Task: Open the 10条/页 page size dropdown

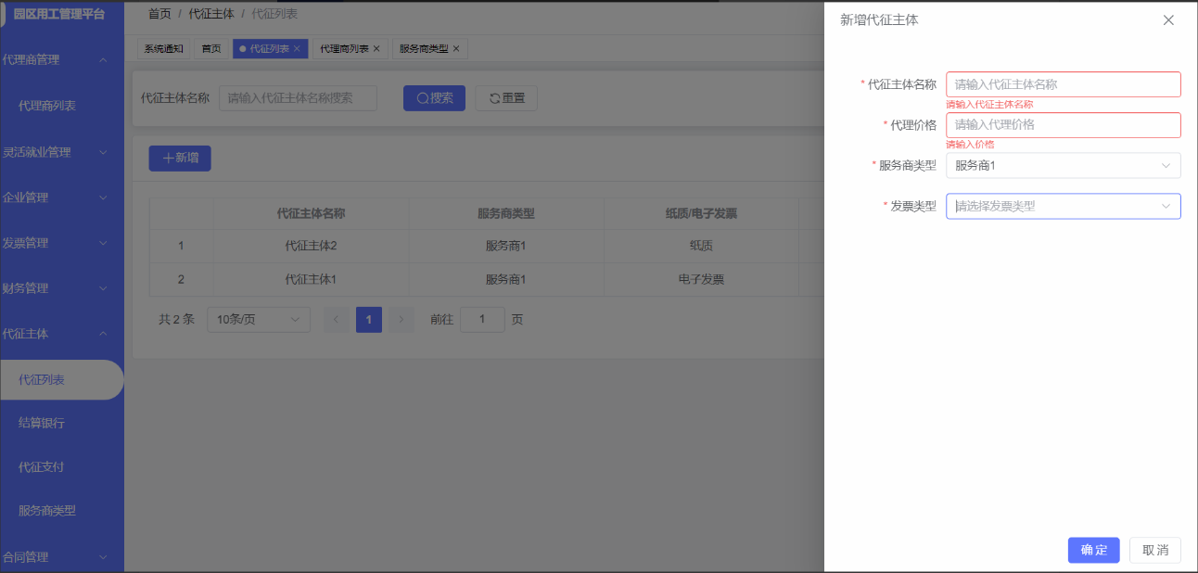Action: (259, 320)
